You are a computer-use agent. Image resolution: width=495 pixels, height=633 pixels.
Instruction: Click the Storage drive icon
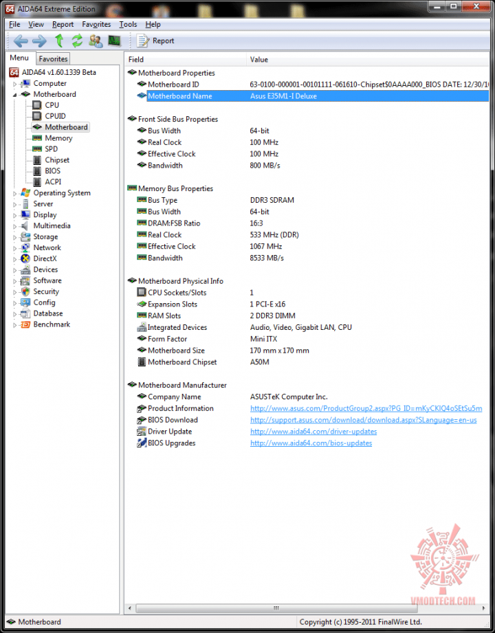click(25, 236)
